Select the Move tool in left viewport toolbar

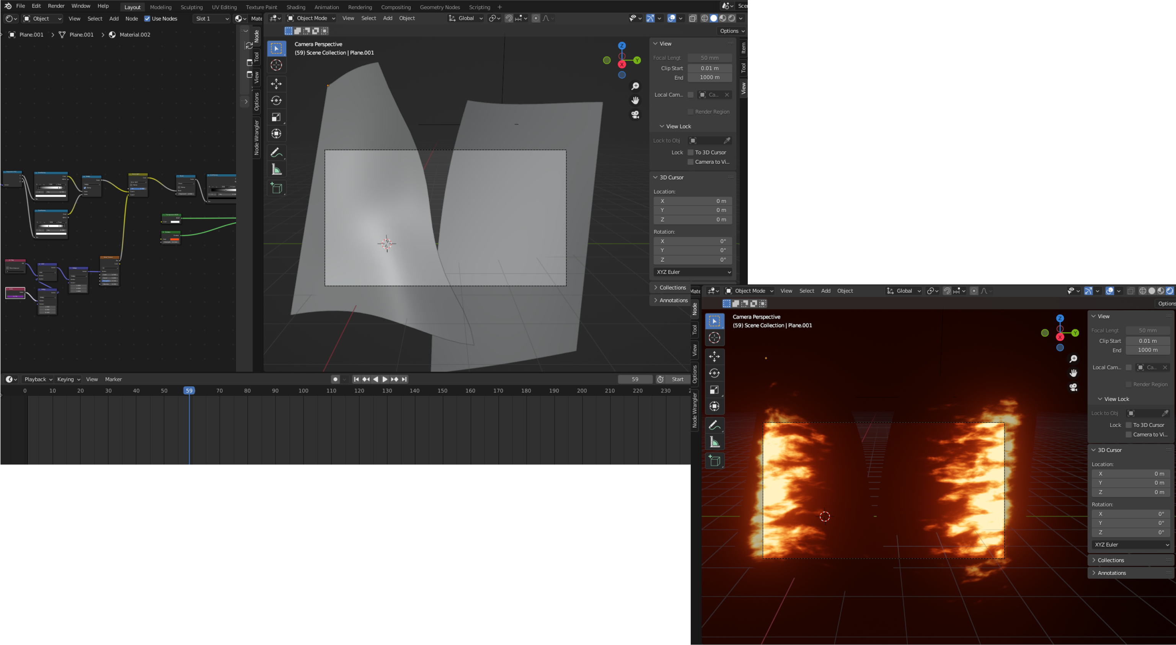276,83
